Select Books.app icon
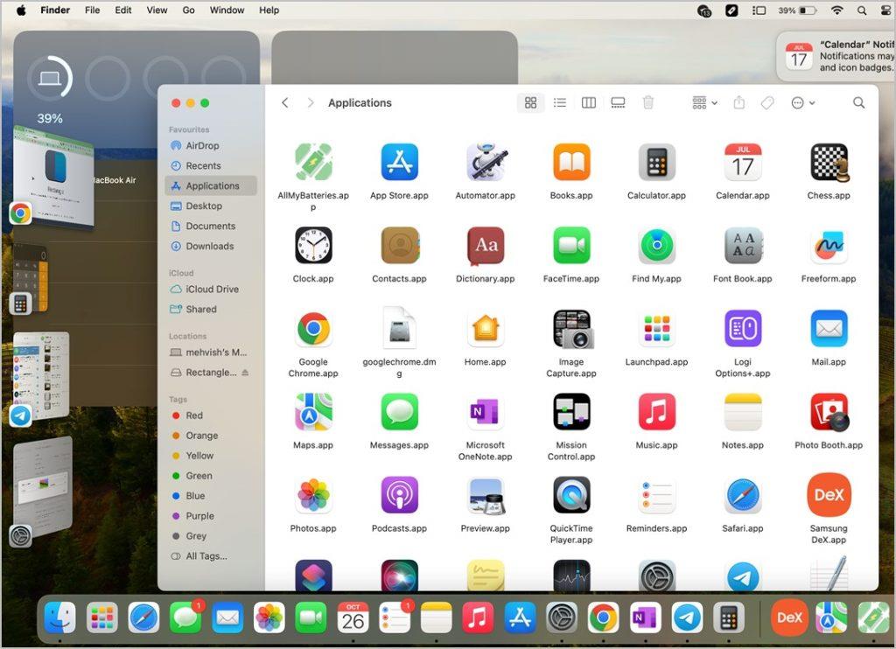Screen dimensions: 896x649 coord(571,163)
